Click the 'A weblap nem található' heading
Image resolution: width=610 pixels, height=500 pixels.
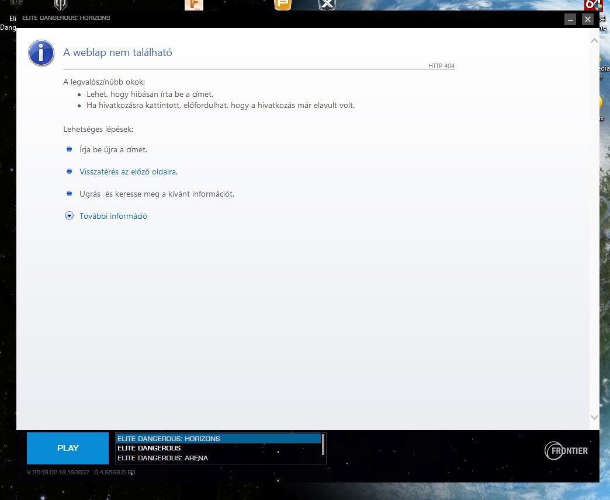tap(117, 53)
